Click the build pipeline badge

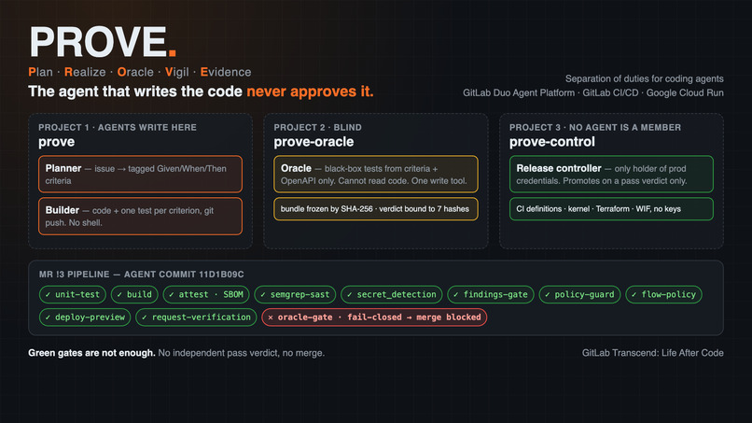tap(134, 294)
